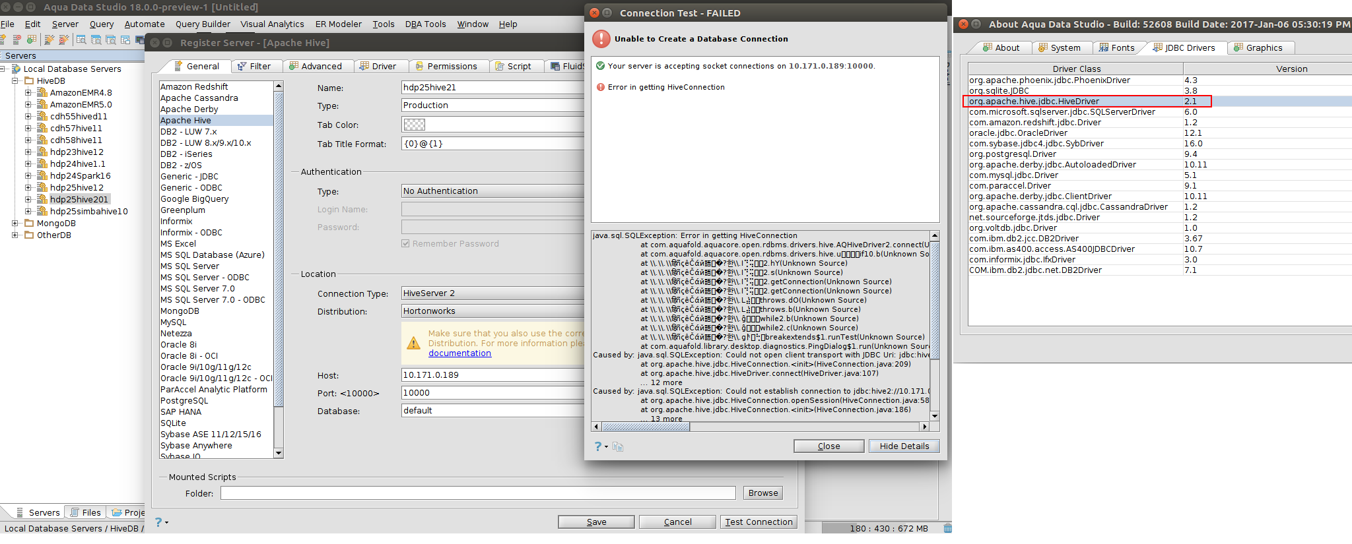The width and height of the screenshot is (1352, 544).
Task: Click the HiveDB folder icon
Action: (29, 80)
